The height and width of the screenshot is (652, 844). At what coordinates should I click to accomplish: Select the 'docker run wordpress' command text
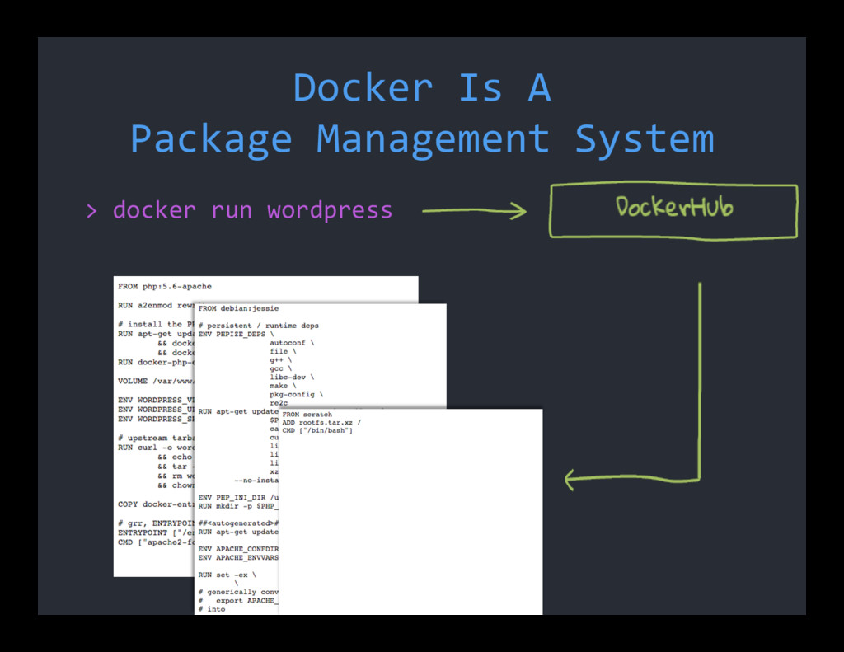[252, 210]
